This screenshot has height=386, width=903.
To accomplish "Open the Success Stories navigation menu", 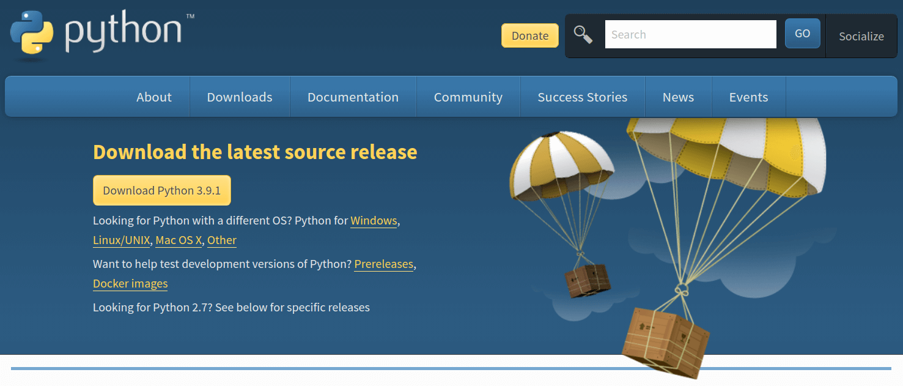I will [582, 97].
